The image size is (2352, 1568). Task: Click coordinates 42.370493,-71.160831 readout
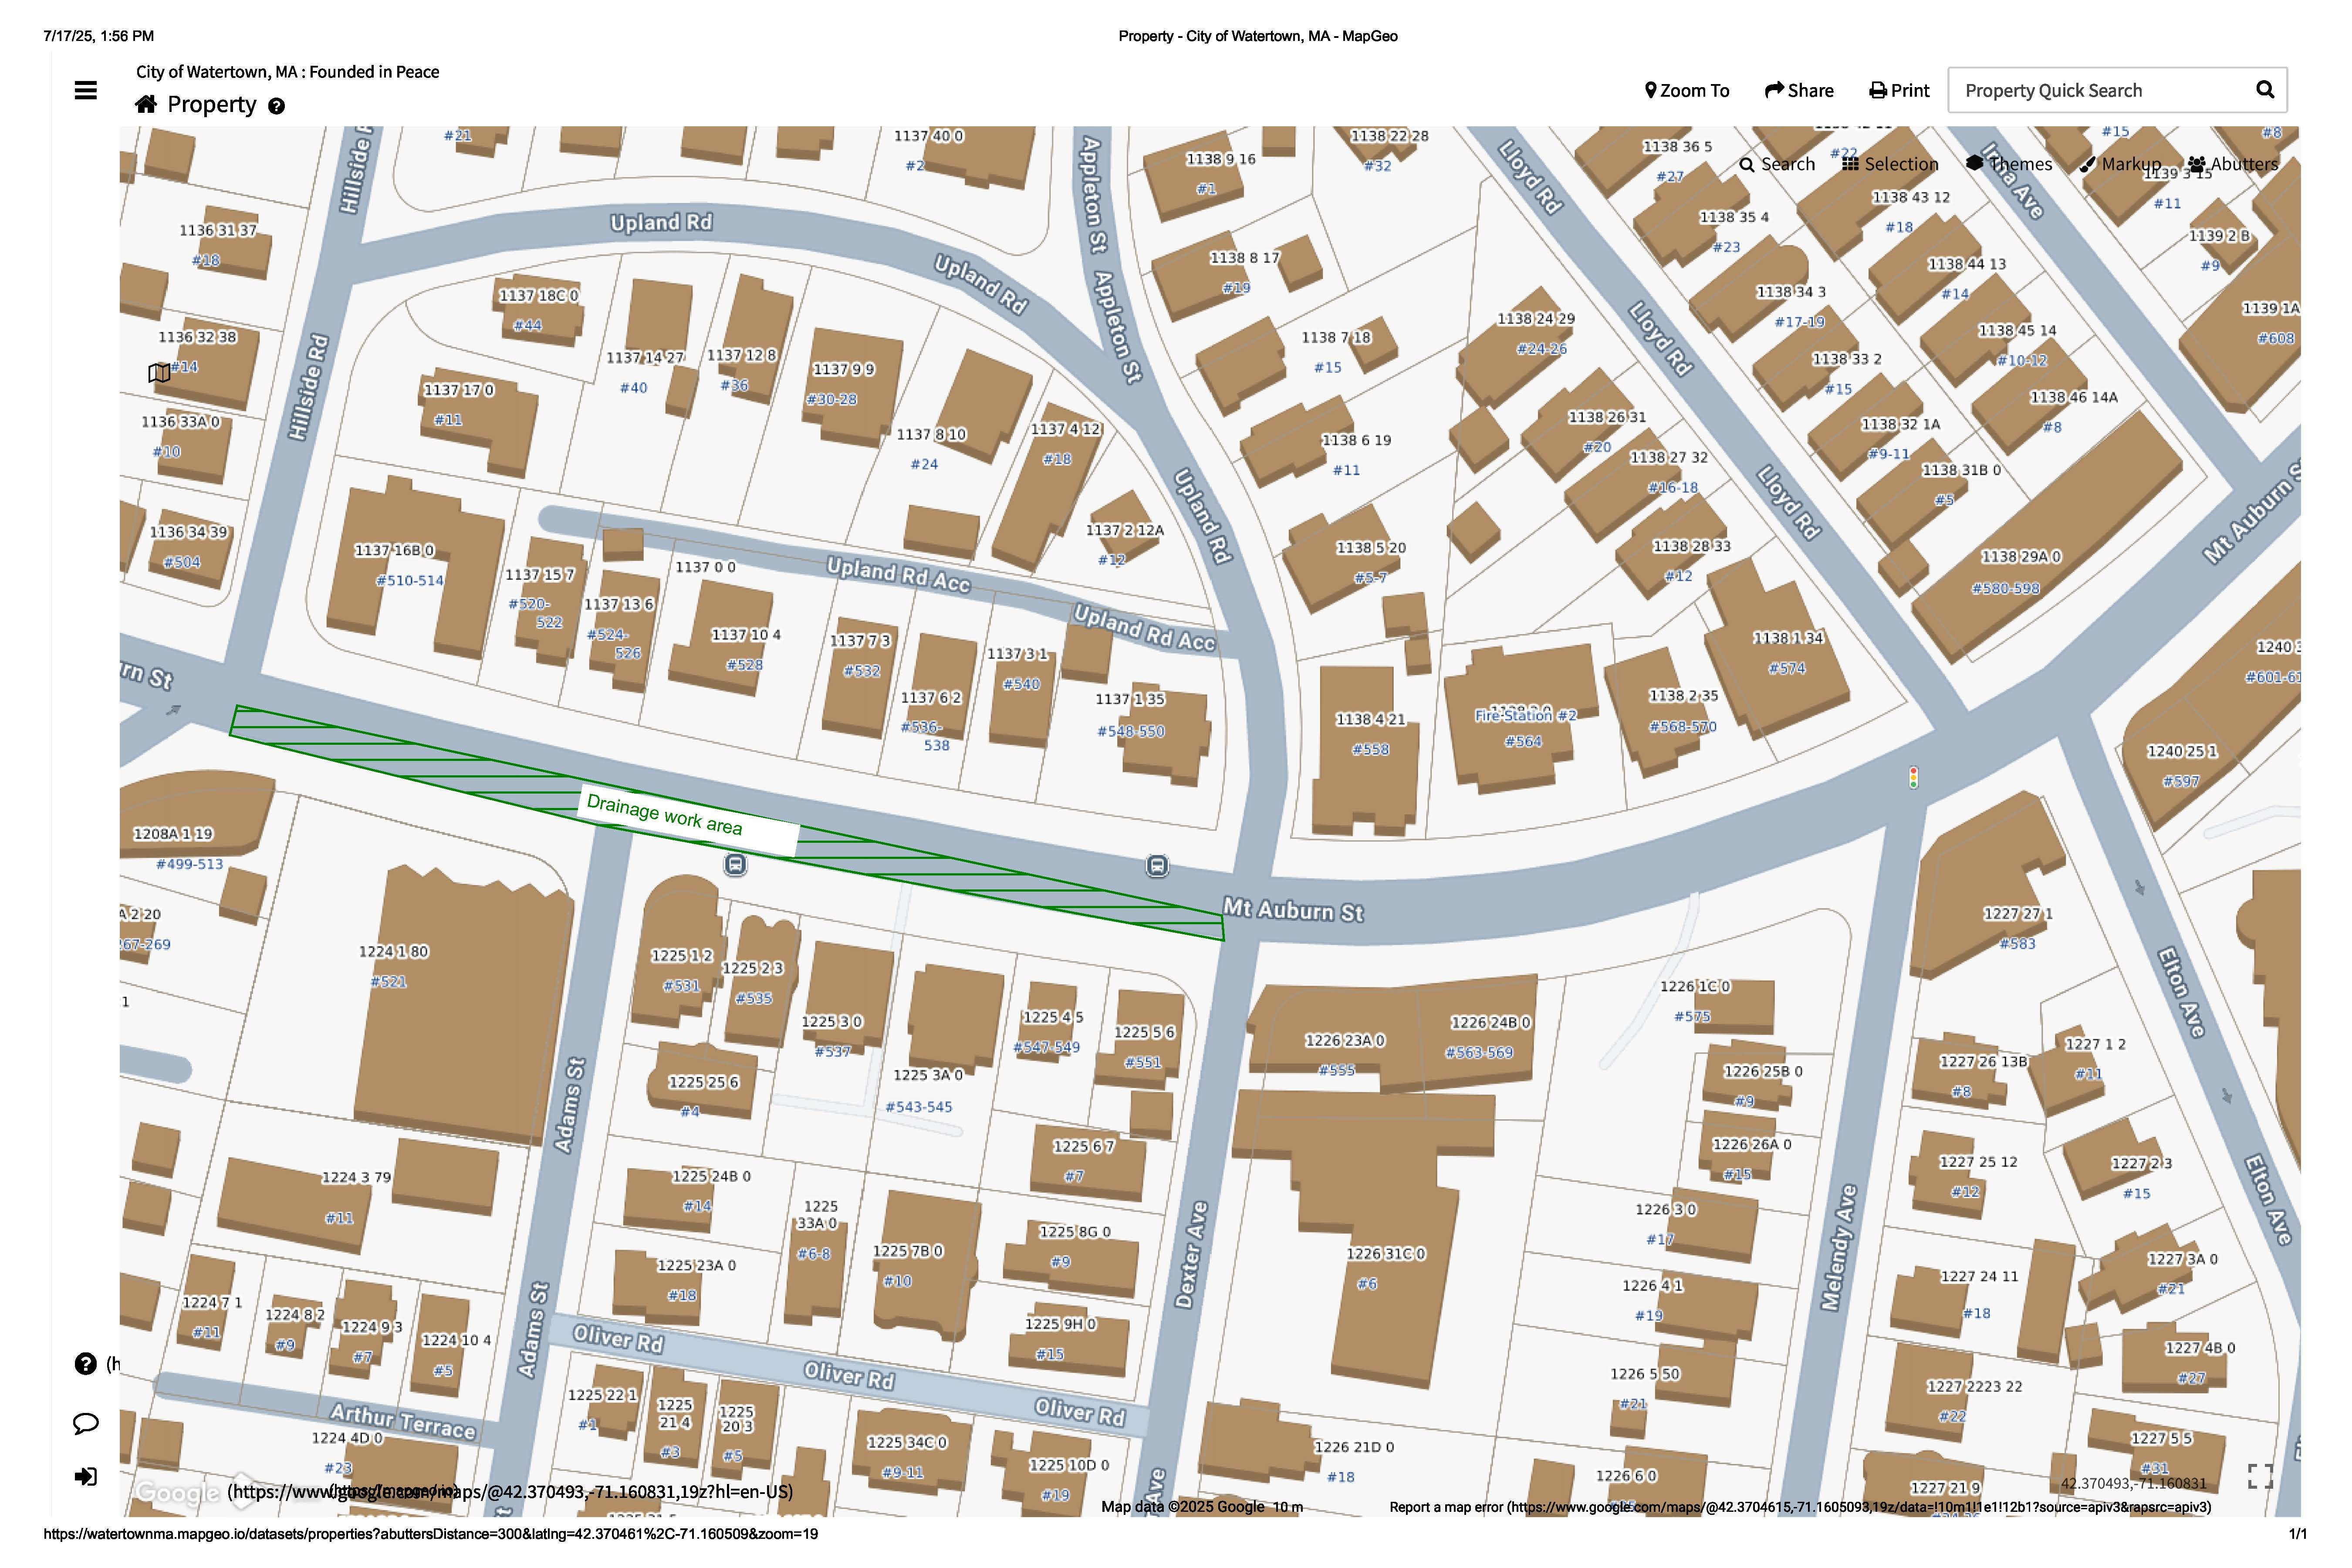click(2133, 1483)
